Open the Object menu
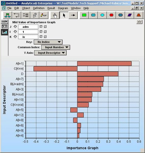This screenshot has height=153, width=145. tap(26, 8)
